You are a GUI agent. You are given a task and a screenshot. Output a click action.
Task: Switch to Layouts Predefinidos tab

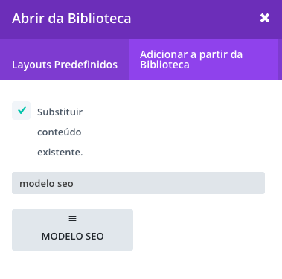point(65,60)
